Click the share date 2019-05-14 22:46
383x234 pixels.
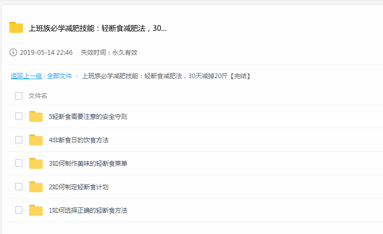46,53
